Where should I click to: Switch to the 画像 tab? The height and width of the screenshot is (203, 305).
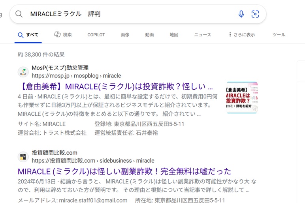pyautogui.click(x=125, y=35)
